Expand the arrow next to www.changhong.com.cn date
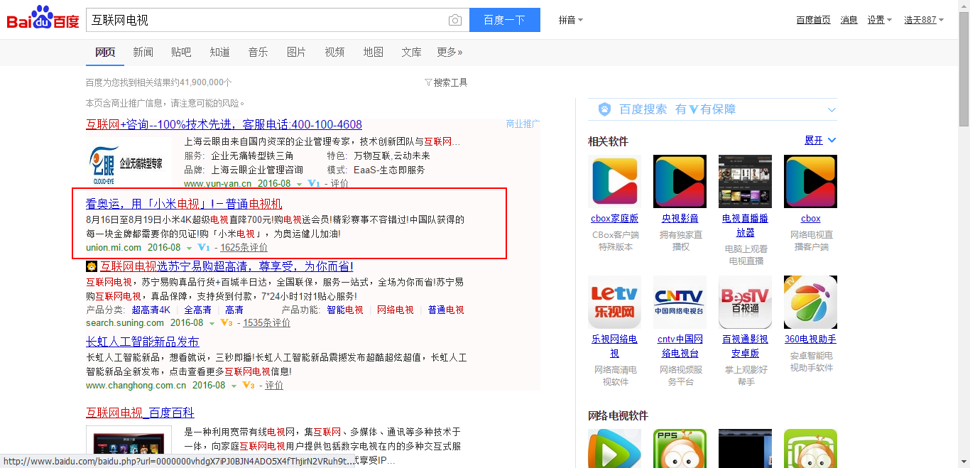Screen dimensions: 970x468 [x=234, y=386]
